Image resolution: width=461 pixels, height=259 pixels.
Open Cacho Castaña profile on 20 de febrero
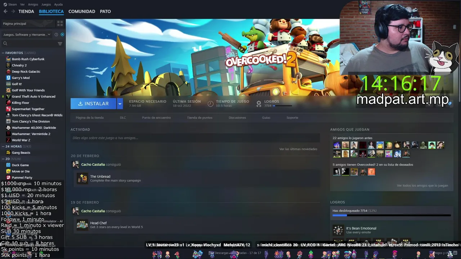coord(93,164)
